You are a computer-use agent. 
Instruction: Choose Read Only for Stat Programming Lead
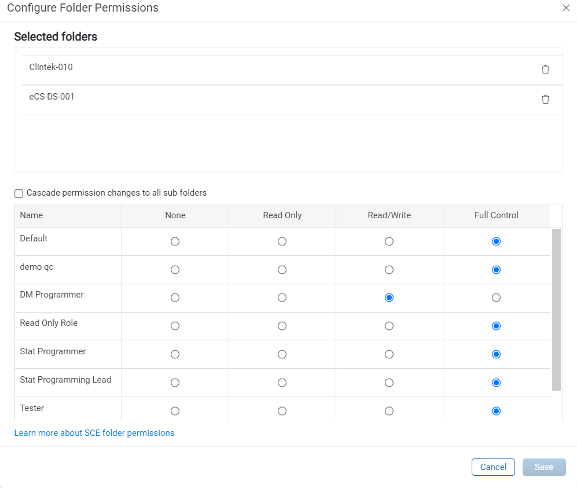coord(282,383)
